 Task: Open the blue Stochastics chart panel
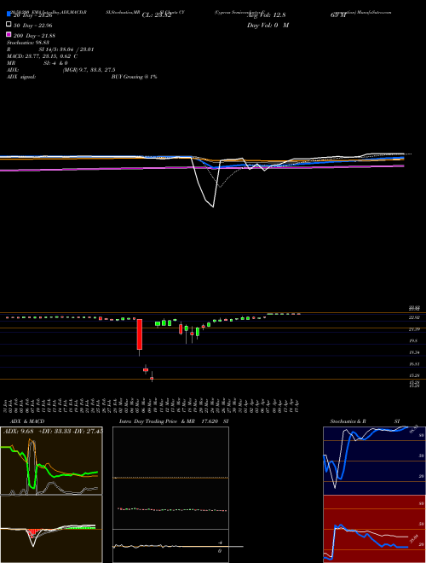(374, 461)
